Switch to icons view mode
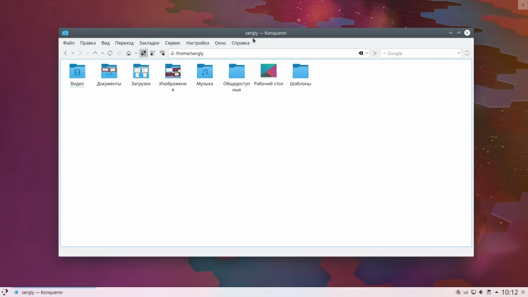528x297 pixels. click(143, 53)
